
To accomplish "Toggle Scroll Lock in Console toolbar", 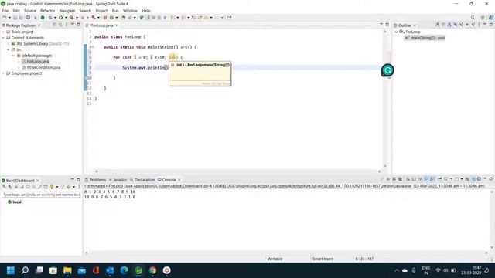I will pyautogui.click(x=414, y=179).
